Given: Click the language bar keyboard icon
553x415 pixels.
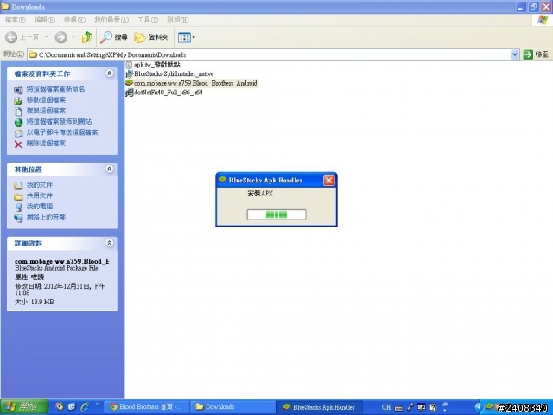Looking at the screenshot, I should pyautogui.click(x=398, y=408).
